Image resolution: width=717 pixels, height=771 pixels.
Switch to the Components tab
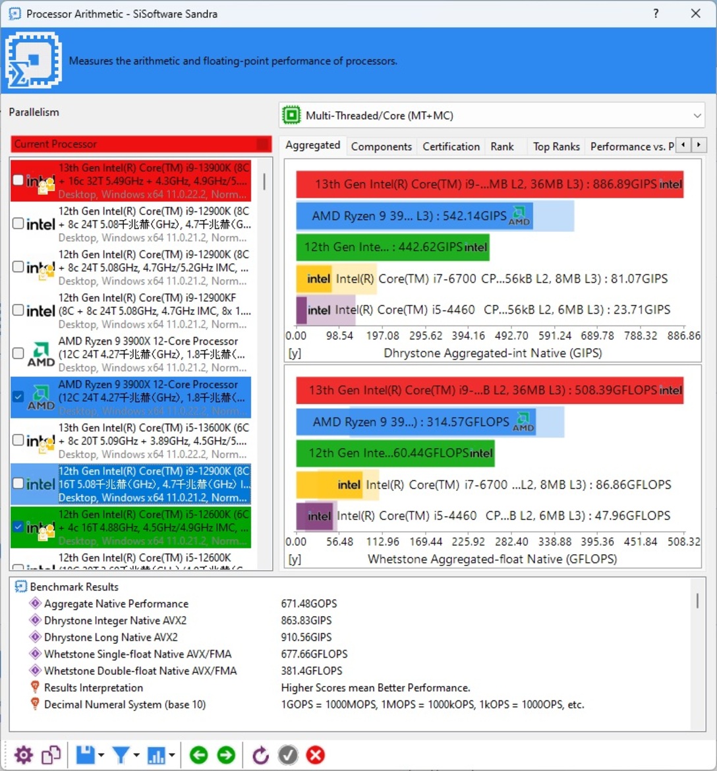coord(381,146)
